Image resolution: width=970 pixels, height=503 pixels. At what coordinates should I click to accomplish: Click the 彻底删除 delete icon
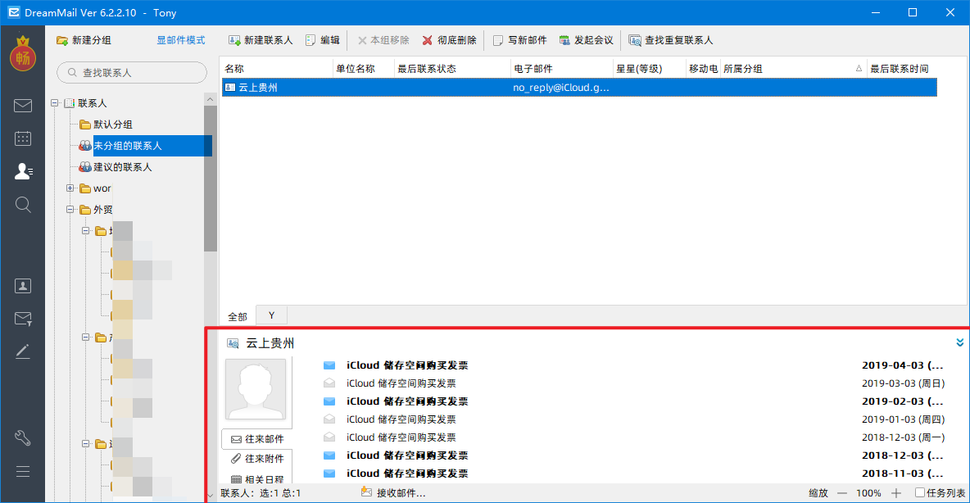click(x=427, y=40)
